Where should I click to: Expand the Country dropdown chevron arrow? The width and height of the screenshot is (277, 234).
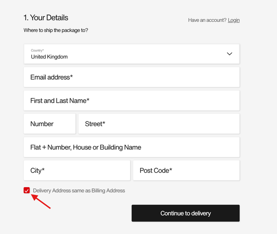click(229, 54)
